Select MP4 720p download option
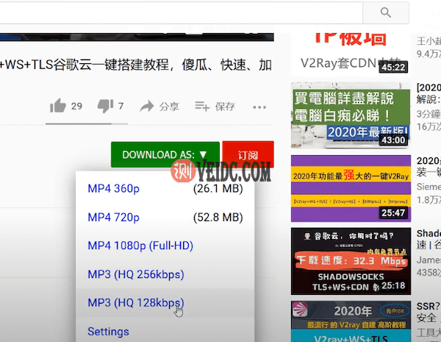 [113, 218]
